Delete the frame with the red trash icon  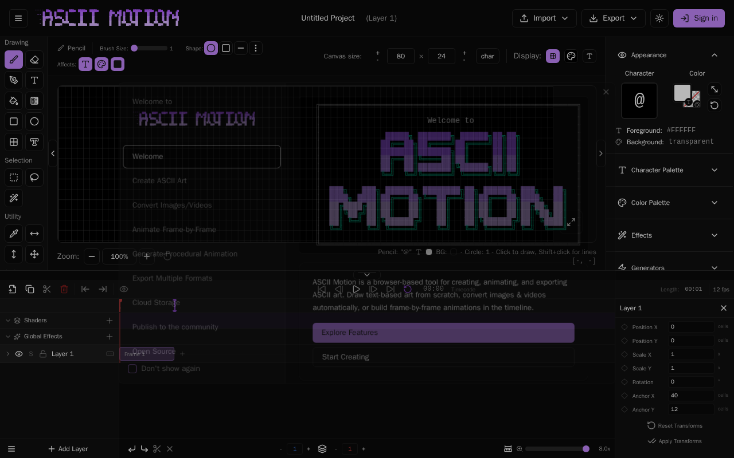point(64,289)
